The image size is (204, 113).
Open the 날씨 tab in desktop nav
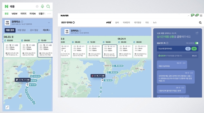(117, 22)
